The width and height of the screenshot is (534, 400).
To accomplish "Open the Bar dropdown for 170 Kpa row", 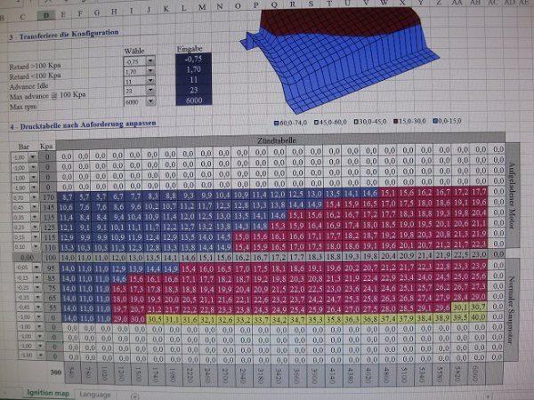I will coord(33,196).
